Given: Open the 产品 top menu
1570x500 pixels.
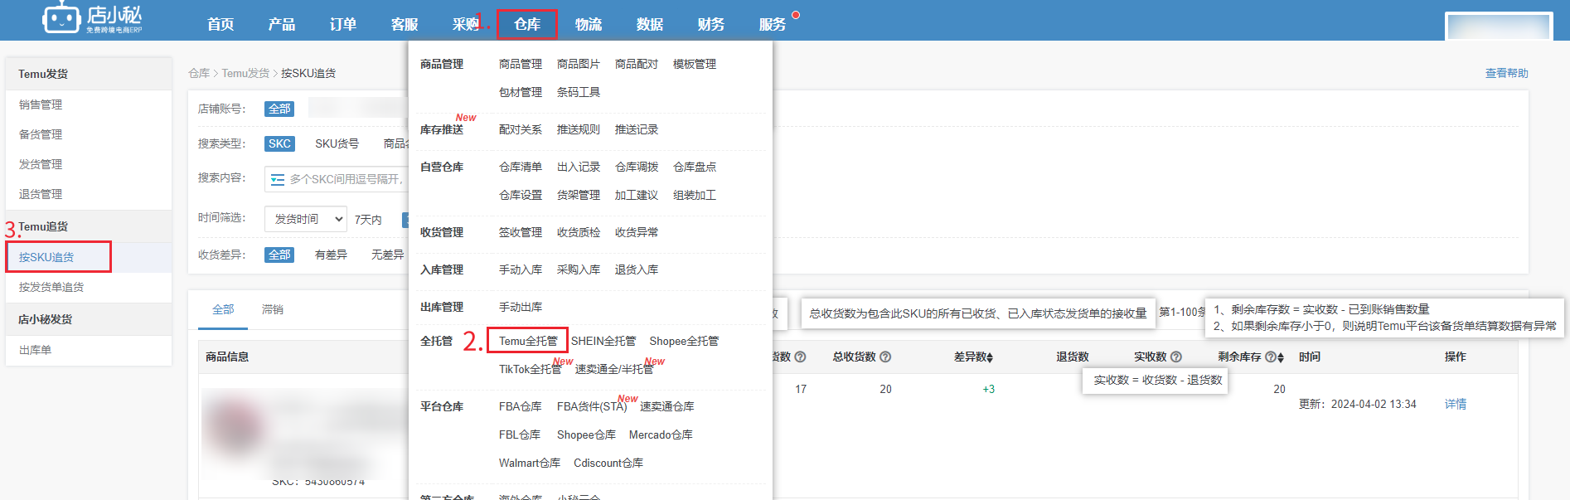Looking at the screenshot, I should (x=282, y=24).
